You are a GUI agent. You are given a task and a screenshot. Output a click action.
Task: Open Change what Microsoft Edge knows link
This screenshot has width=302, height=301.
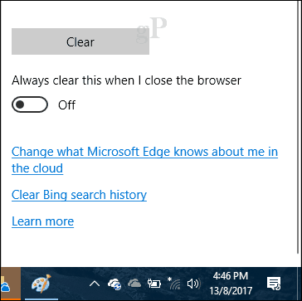(144, 160)
